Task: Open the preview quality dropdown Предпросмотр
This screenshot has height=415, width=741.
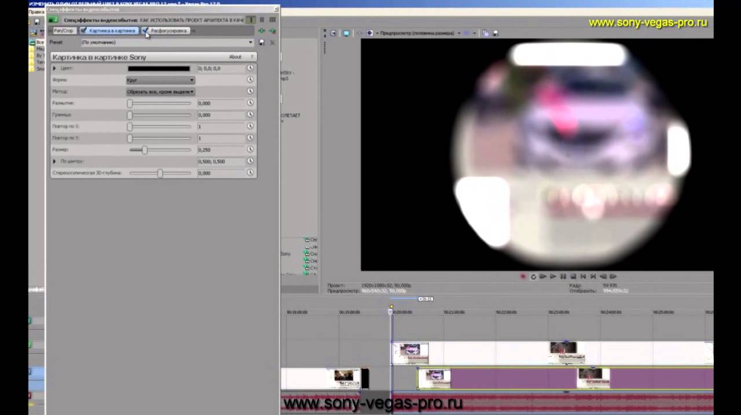Action: tap(419, 33)
